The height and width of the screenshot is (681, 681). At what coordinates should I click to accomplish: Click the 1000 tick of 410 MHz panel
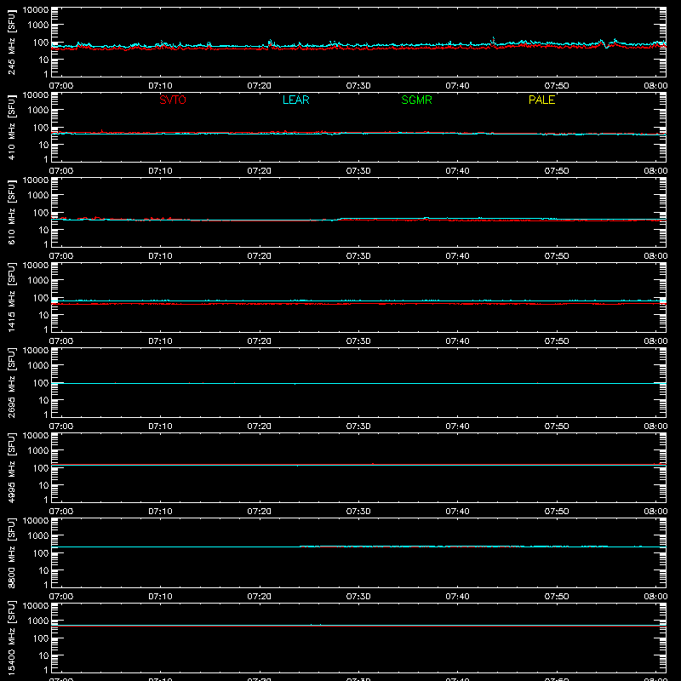pyautogui.click(x=38, y=111)
